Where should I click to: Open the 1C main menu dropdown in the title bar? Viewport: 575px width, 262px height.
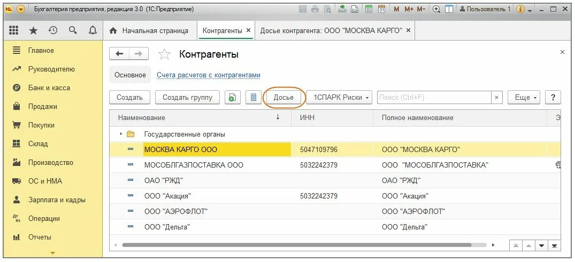click(20, 10)
